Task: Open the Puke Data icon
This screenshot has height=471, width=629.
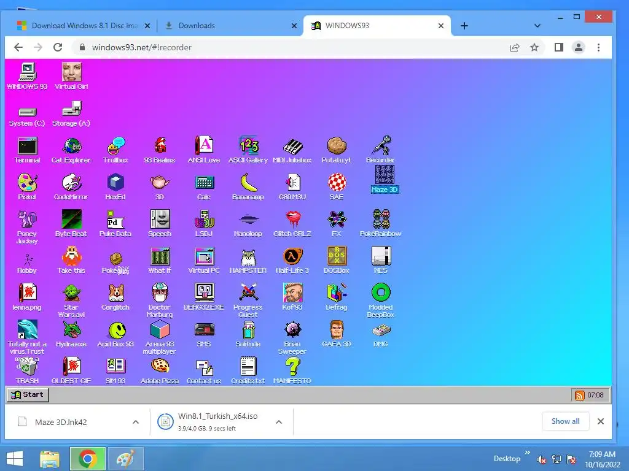Action: point(115,223)
